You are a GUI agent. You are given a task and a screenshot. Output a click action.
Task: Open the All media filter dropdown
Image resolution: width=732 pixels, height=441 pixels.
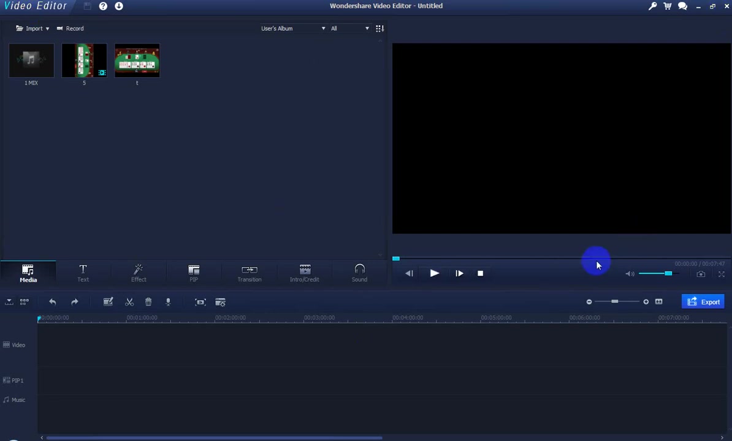[349, 28]
